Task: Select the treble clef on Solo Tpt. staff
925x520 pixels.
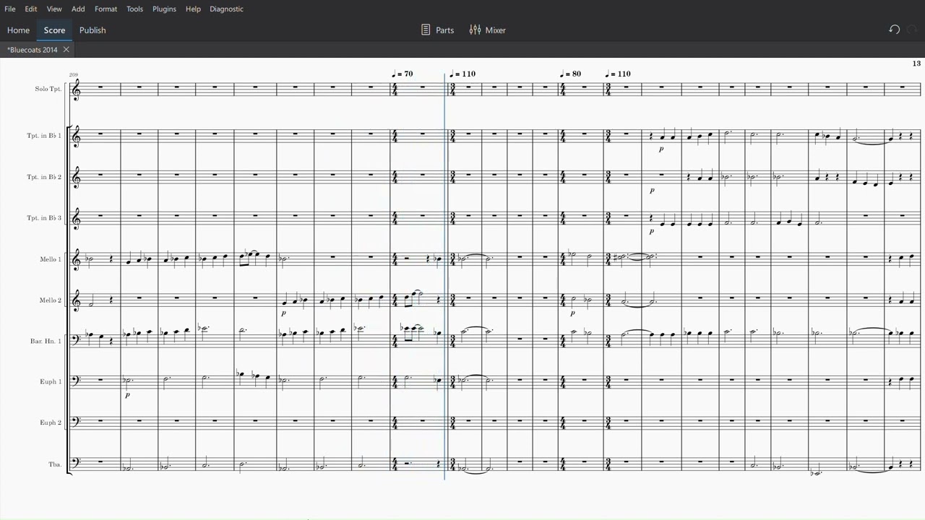Action: click(77, 90)
